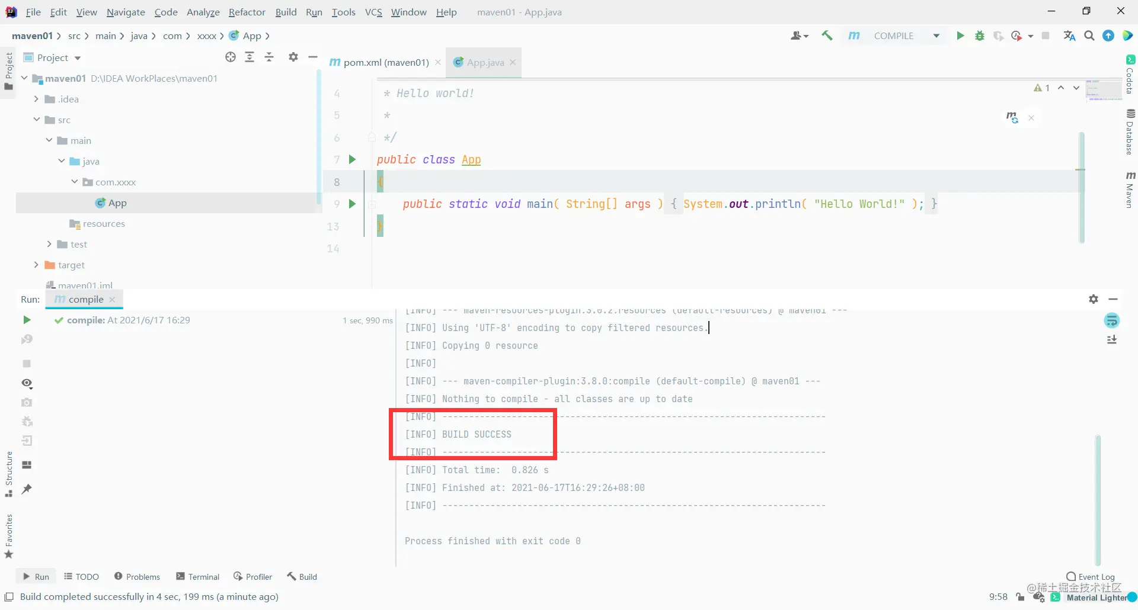The width and height of the screenshot is (1138, 610).
Task: Collapse all in Project panel
Action: (269, 57)
